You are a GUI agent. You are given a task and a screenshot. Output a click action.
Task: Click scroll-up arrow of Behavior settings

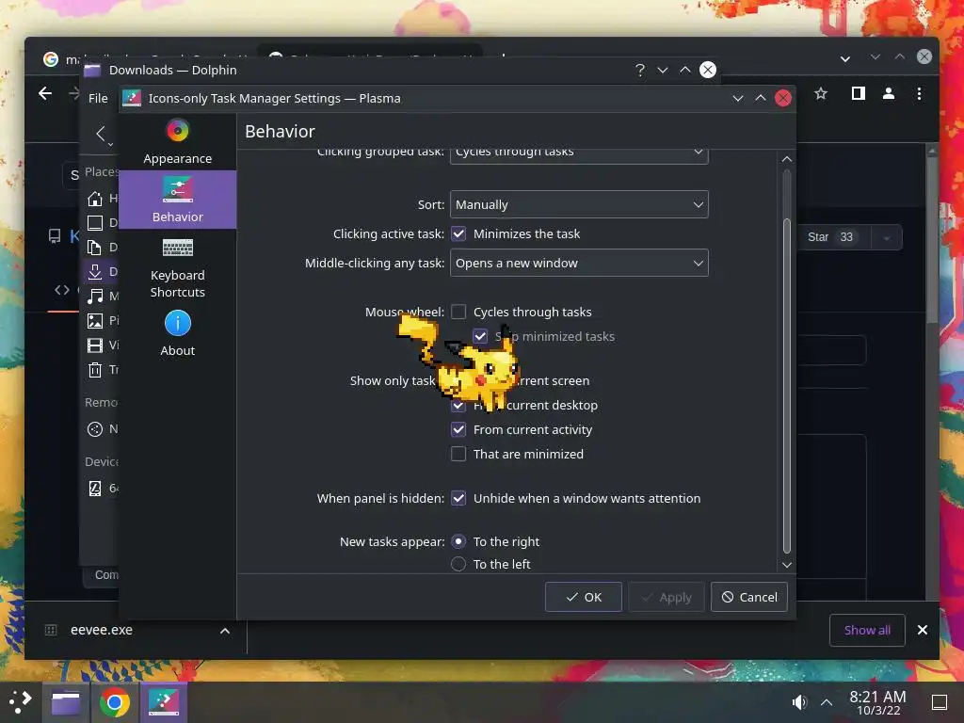(x=786, y=158)
